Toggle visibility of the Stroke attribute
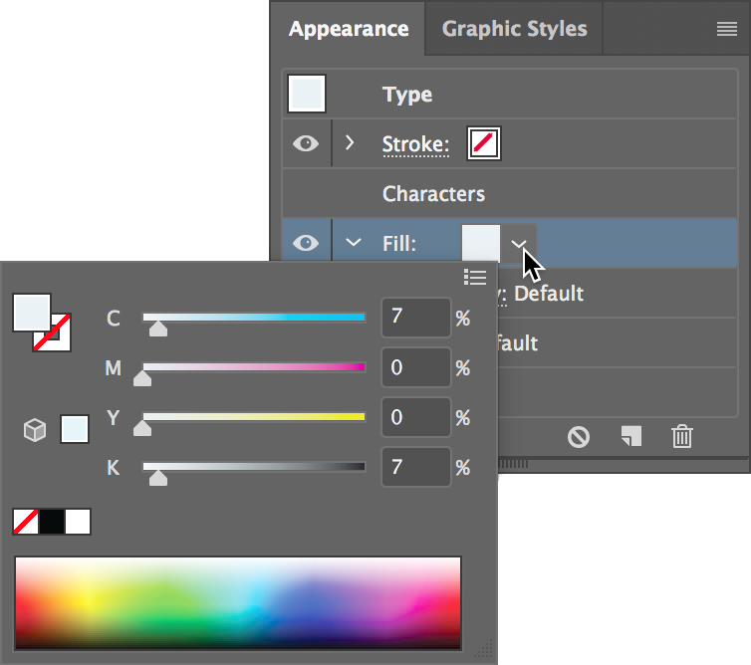Image resolution: width=751 pixels, height=665 pixels. (306, 144)
